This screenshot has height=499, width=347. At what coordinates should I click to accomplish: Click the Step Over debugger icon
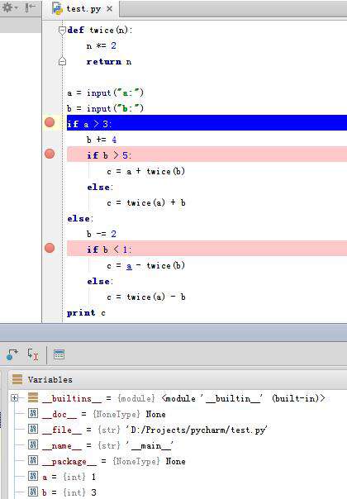(12, 354)
